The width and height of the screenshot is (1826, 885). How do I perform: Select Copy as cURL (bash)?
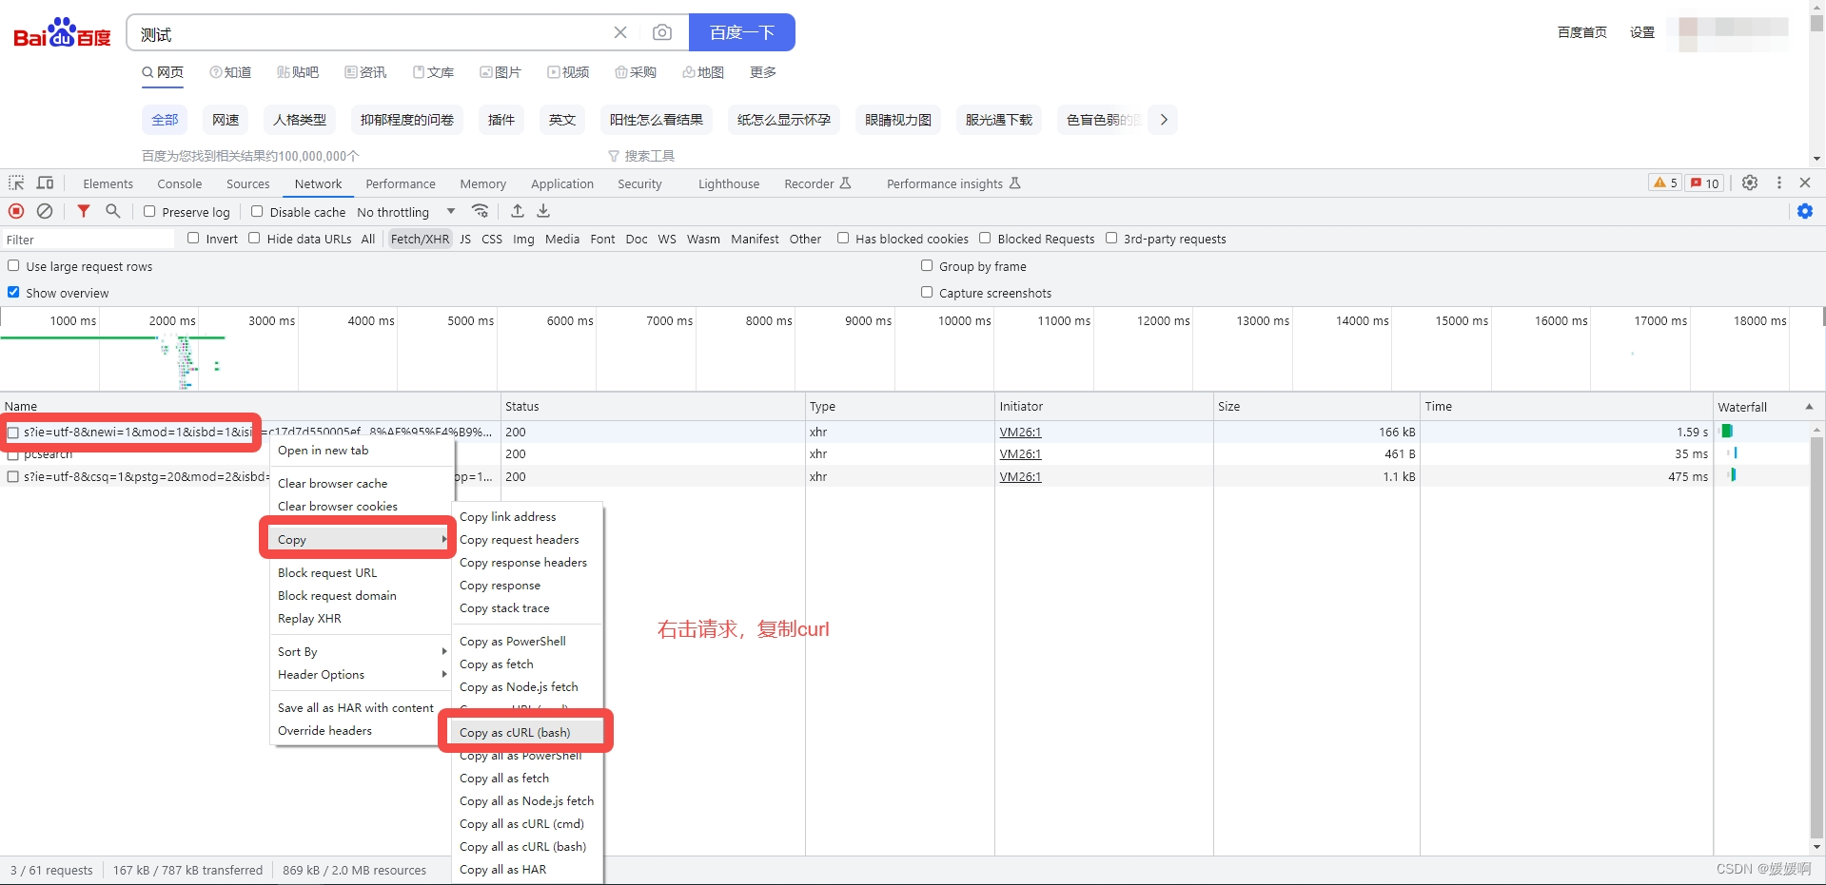tap(525, 732)
